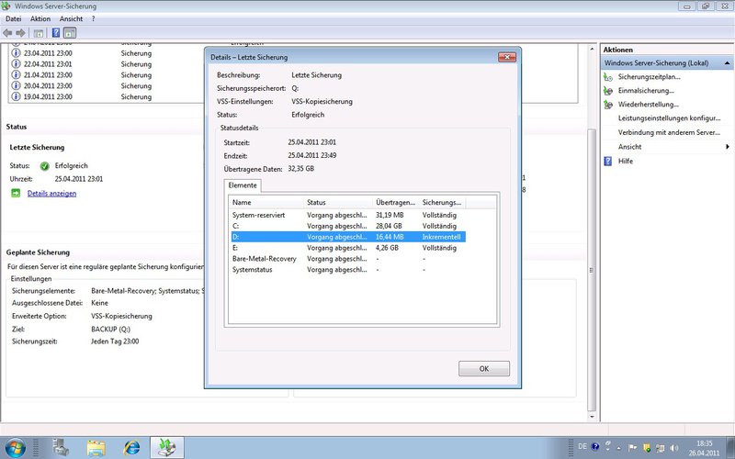The width and height of the screenshot is (735, 459).
Task: Click Wiederherstellung... action link
Action: pos(649,105)
